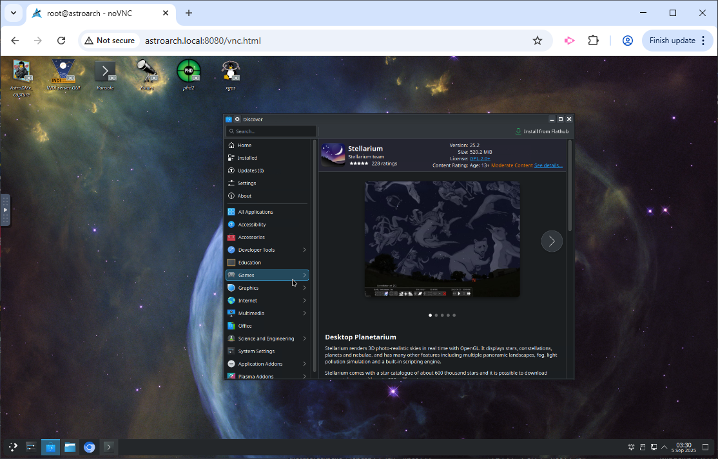Click the Accessories toolbox icon
The height and width of the screenshot is (459, 718).
tap(231, 238)
